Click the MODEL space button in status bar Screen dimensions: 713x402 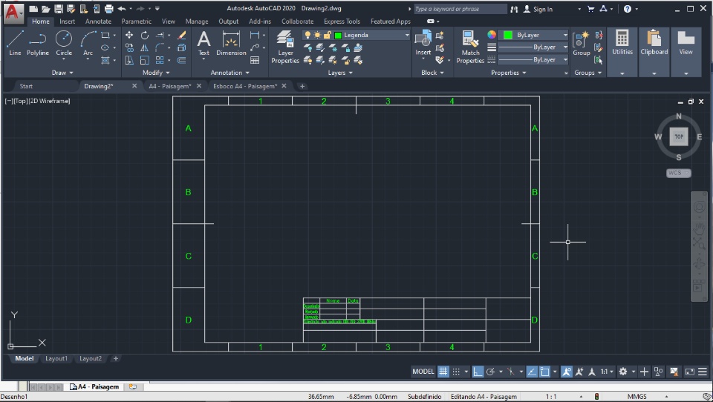423,372
